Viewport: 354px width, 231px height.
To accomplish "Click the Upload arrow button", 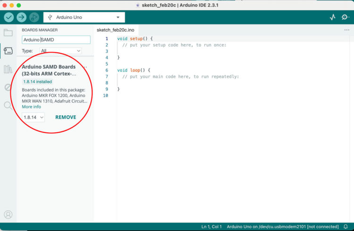I will pyautogui.click(x=22, y=17).
